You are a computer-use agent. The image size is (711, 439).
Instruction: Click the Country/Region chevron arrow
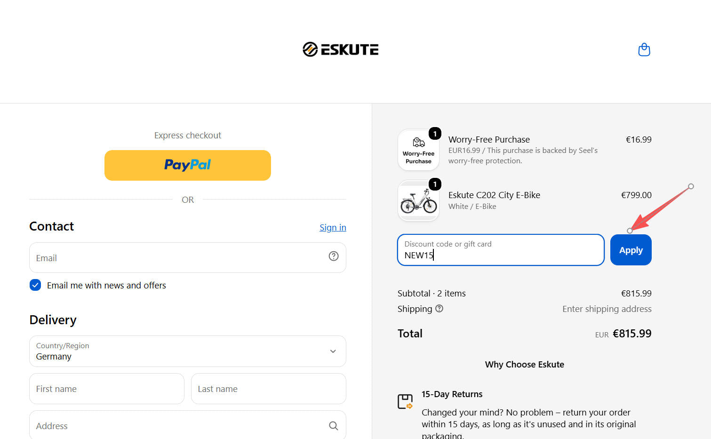click(x=333, y=351)
